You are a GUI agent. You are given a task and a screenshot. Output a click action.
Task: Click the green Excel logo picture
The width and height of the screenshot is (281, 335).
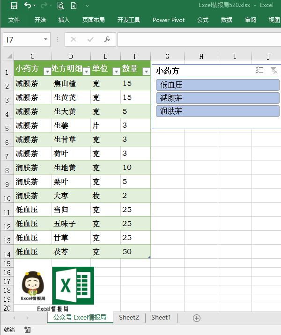point(73,286)
